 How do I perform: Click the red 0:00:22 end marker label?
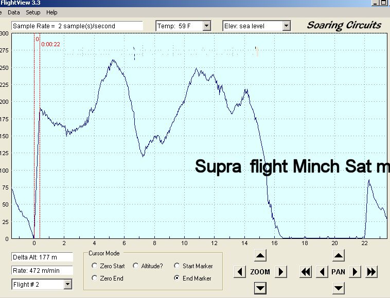[50, 45]
